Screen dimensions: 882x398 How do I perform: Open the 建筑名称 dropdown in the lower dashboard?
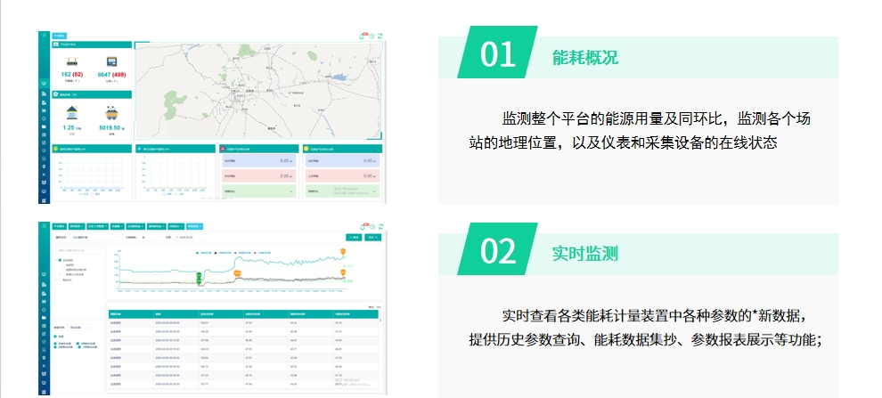tap(96, 238)
